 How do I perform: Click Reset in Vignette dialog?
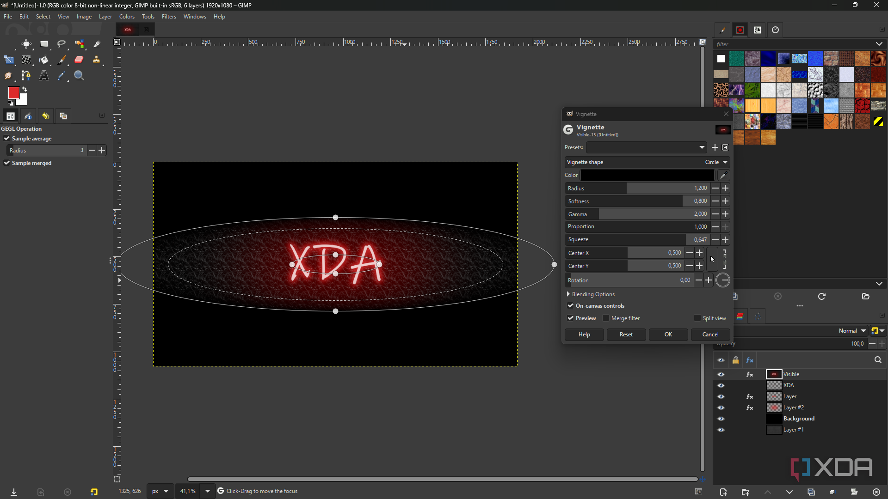[626, 335]
